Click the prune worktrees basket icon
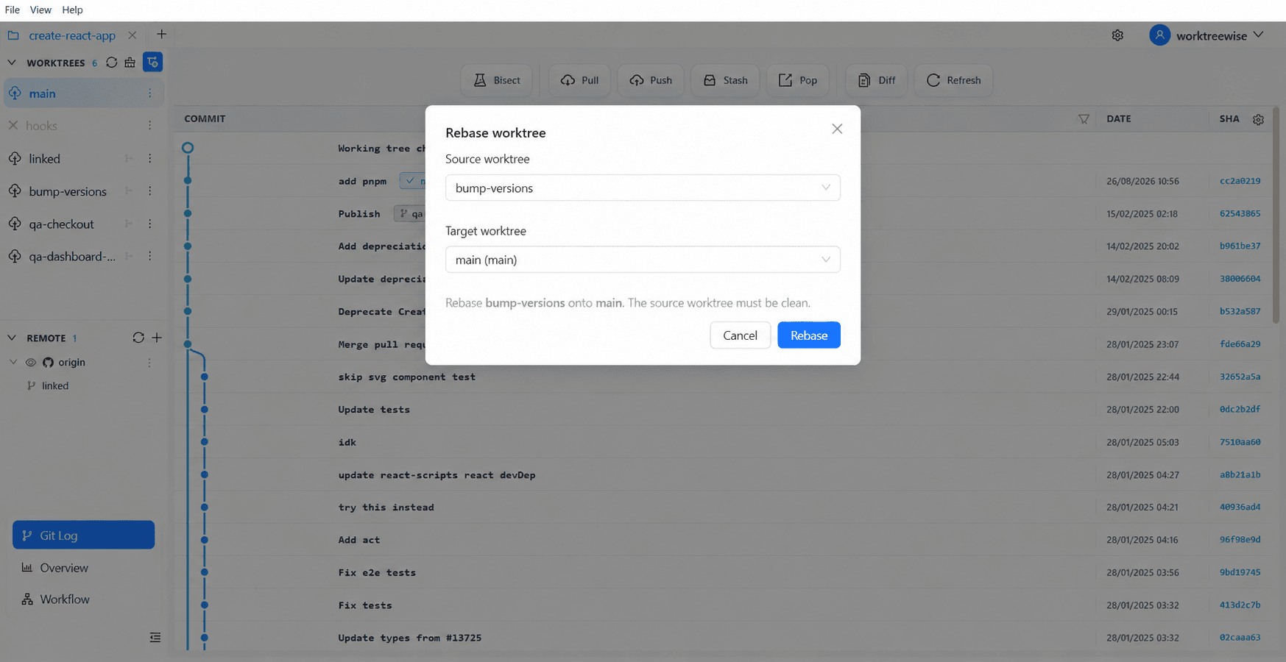The image size is (1286, 662). (130, 63)
